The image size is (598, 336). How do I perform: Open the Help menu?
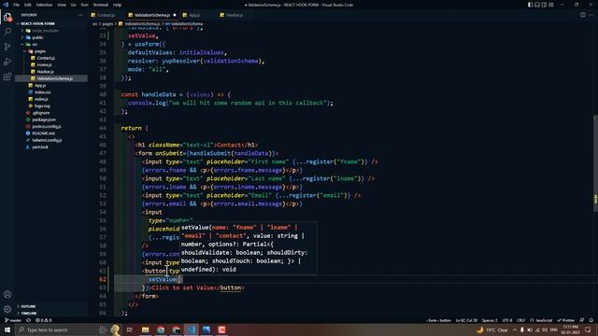pos(118,5)
